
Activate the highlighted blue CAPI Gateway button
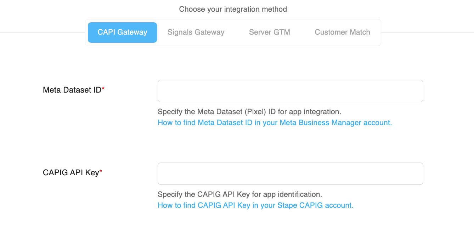click(x=122, y=32)
